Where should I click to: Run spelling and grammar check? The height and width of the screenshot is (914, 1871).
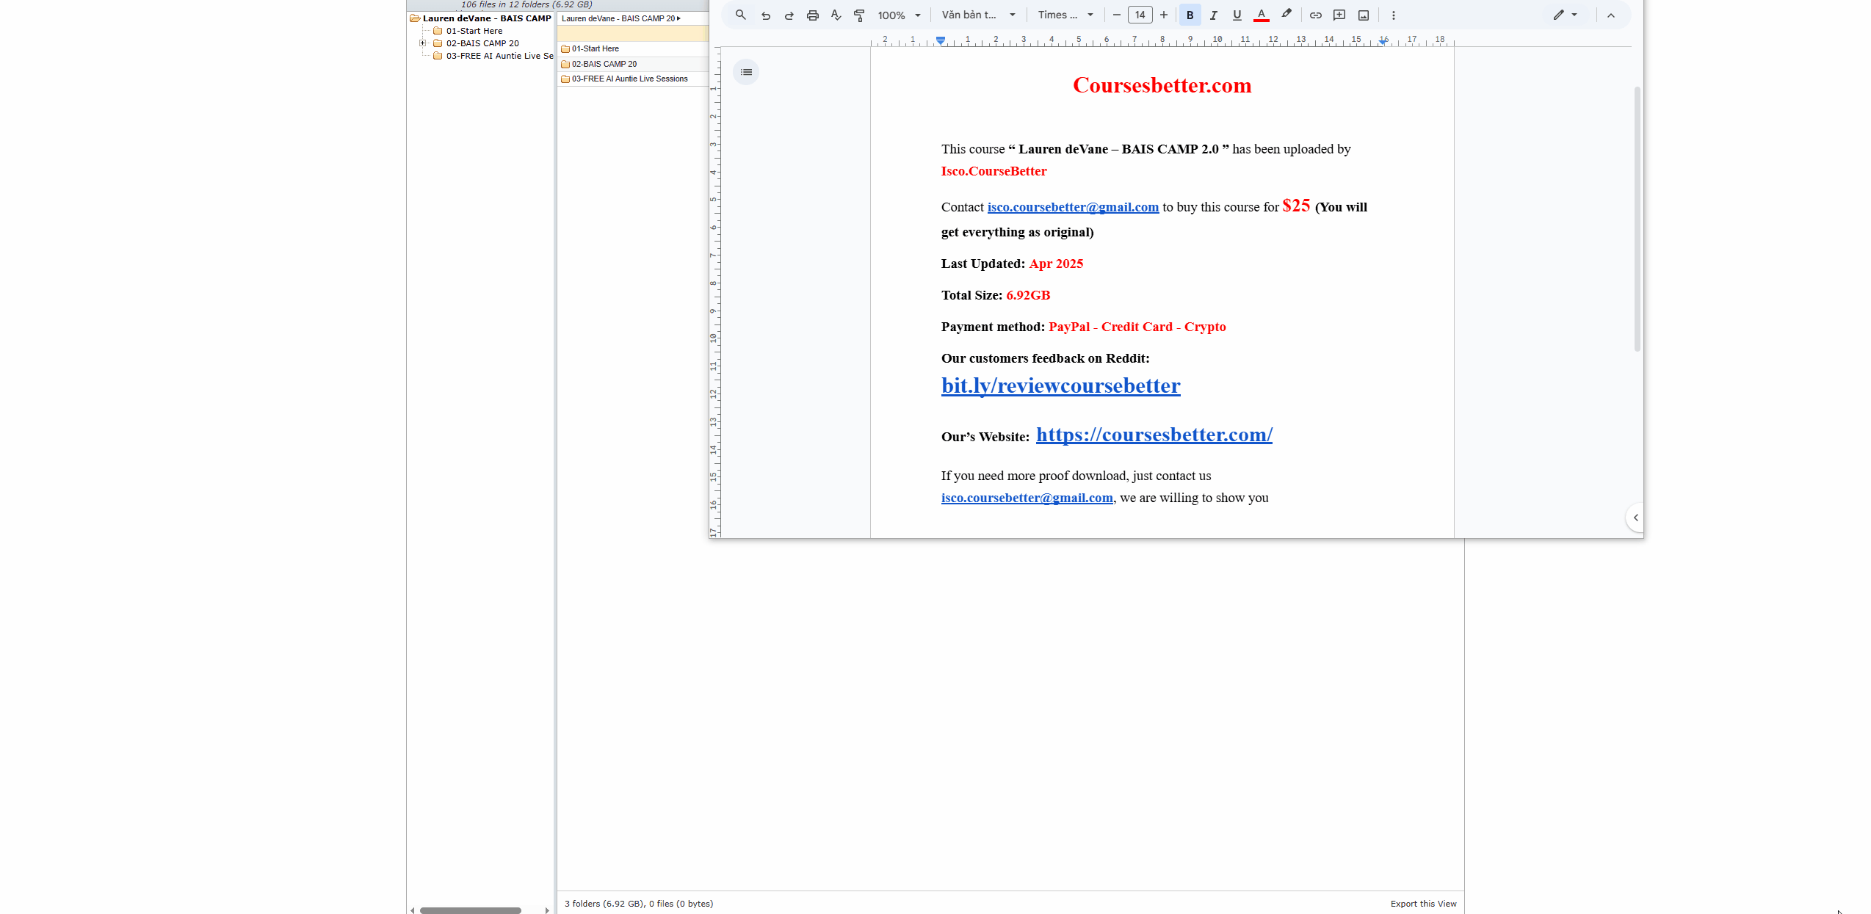[x=836, y=15]
